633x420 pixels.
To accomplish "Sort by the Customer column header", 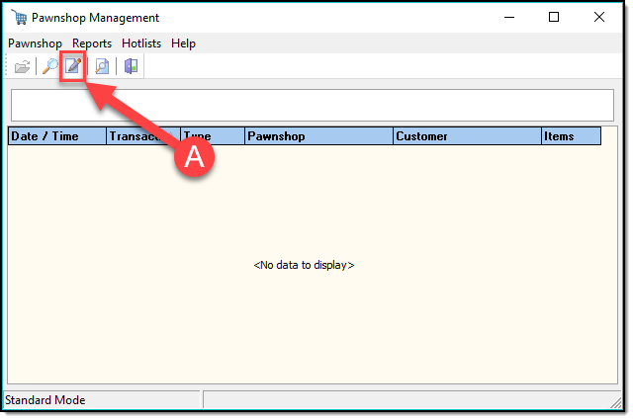I will [x=467, y=136].
